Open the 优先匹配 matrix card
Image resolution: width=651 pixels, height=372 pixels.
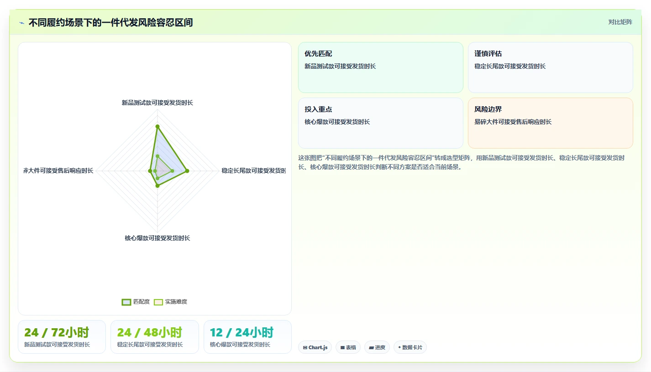380,67
